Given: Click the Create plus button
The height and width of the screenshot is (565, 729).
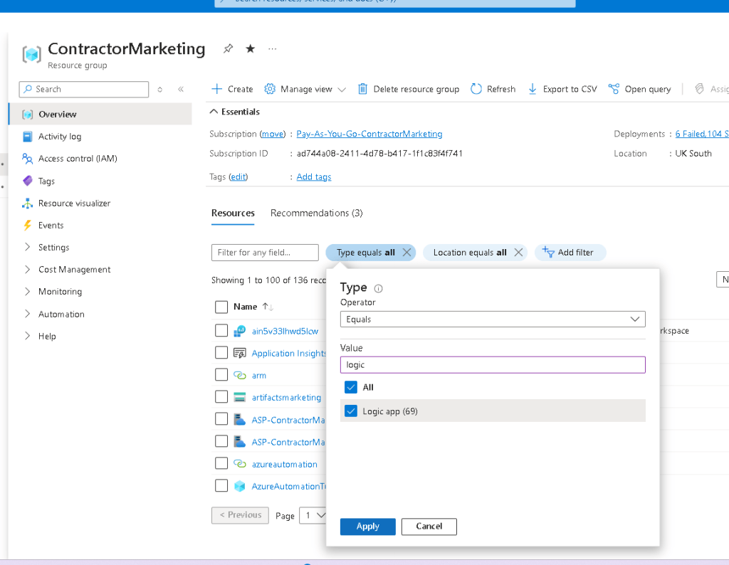Looking at the screenshot, I should tap(232, 89).
